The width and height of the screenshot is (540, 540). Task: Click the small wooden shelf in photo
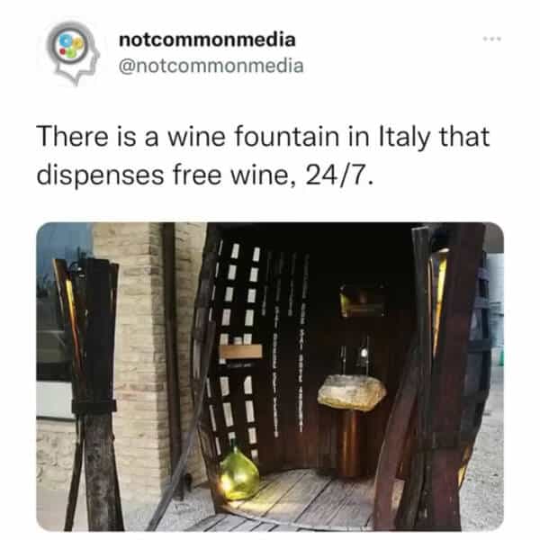click(x=240, y=352)
